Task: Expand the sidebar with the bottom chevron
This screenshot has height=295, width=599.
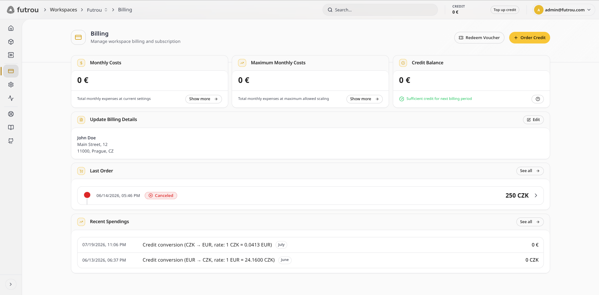Action: [x=11, y=284]
